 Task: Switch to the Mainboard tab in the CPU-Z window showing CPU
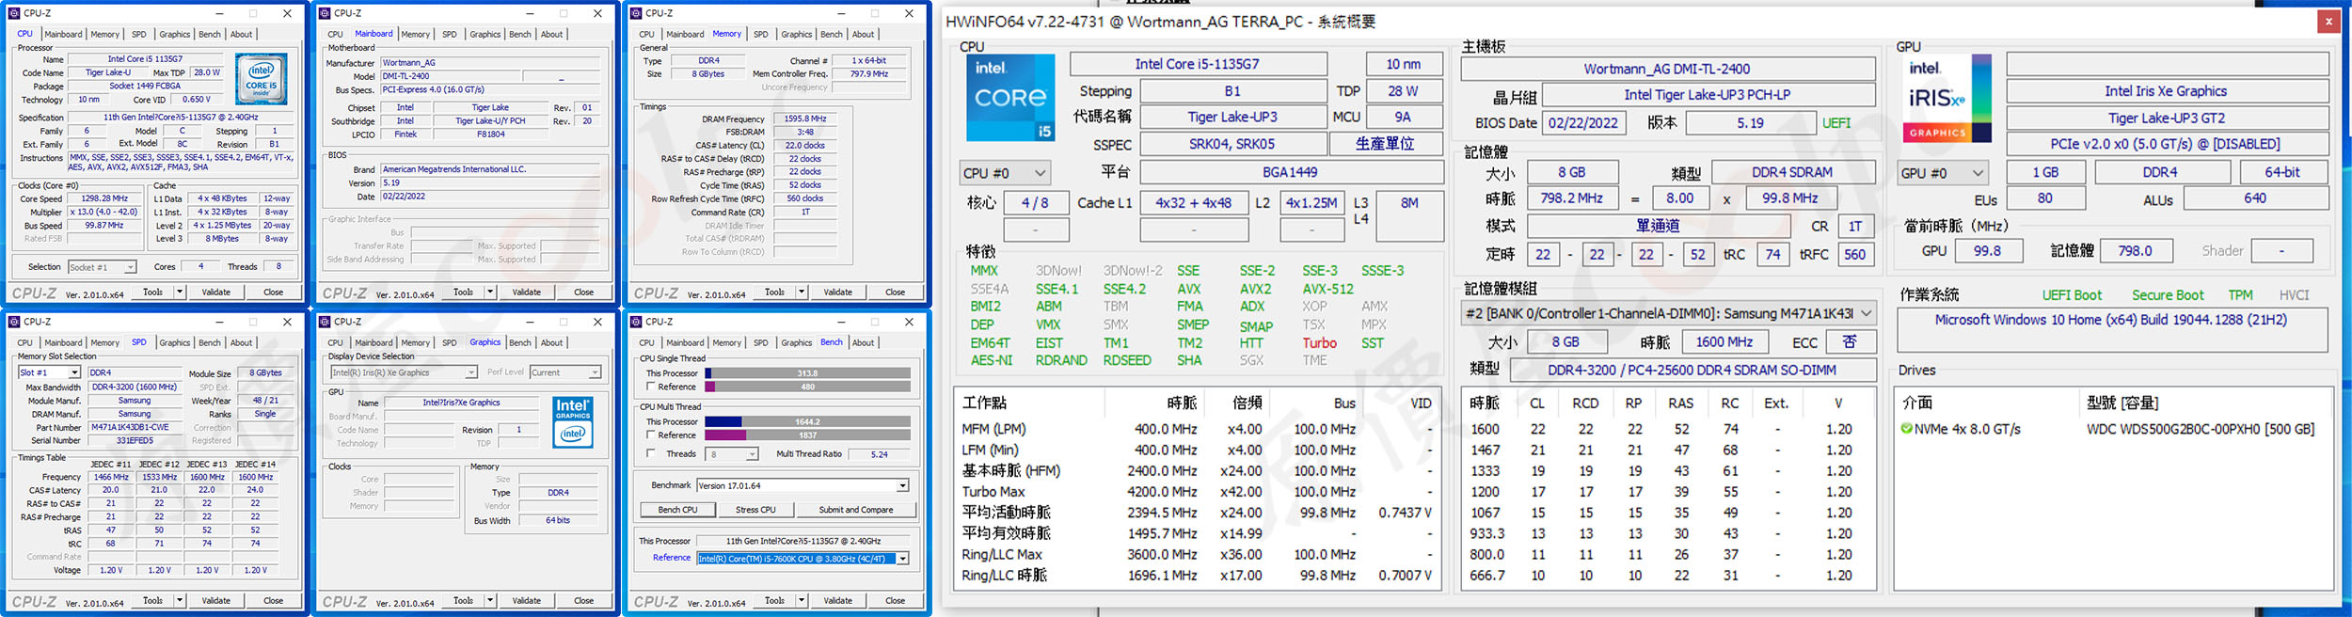(x=63, y=34)
